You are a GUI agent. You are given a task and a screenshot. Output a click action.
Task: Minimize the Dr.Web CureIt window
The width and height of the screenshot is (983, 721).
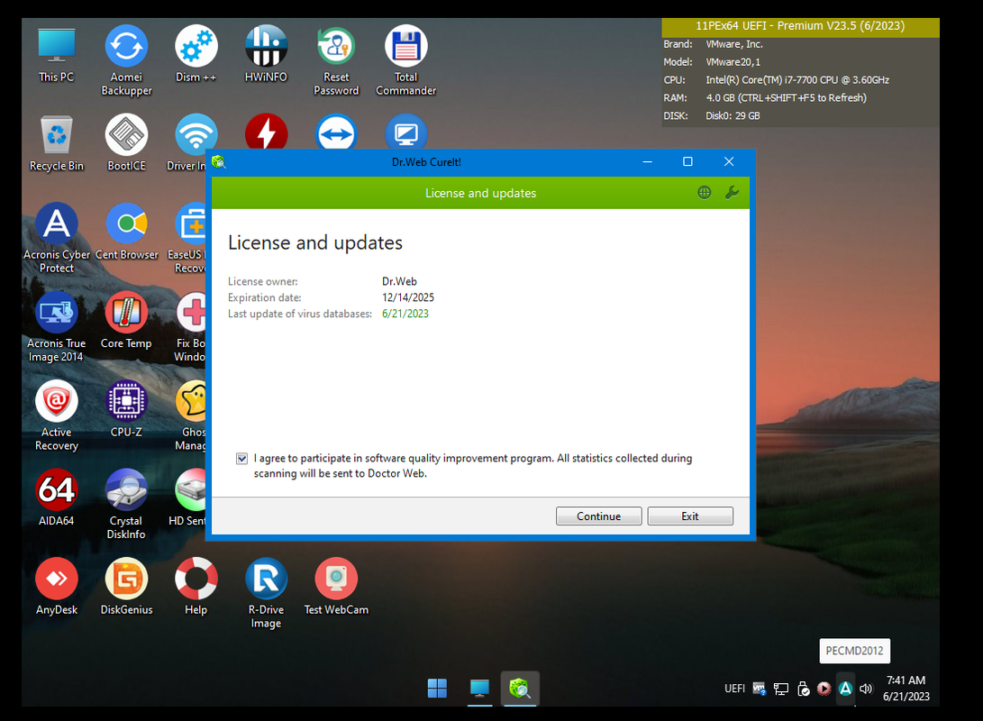point(647,161)
